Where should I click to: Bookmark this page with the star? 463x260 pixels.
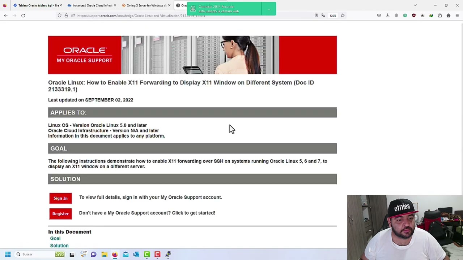pos(343,16)
